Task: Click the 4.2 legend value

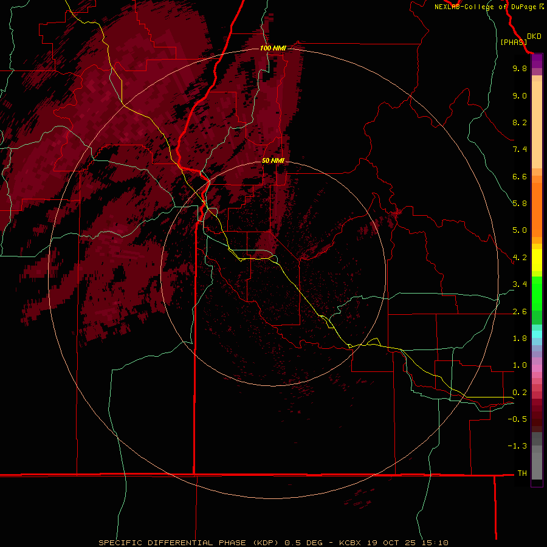Action: point(520,258)
